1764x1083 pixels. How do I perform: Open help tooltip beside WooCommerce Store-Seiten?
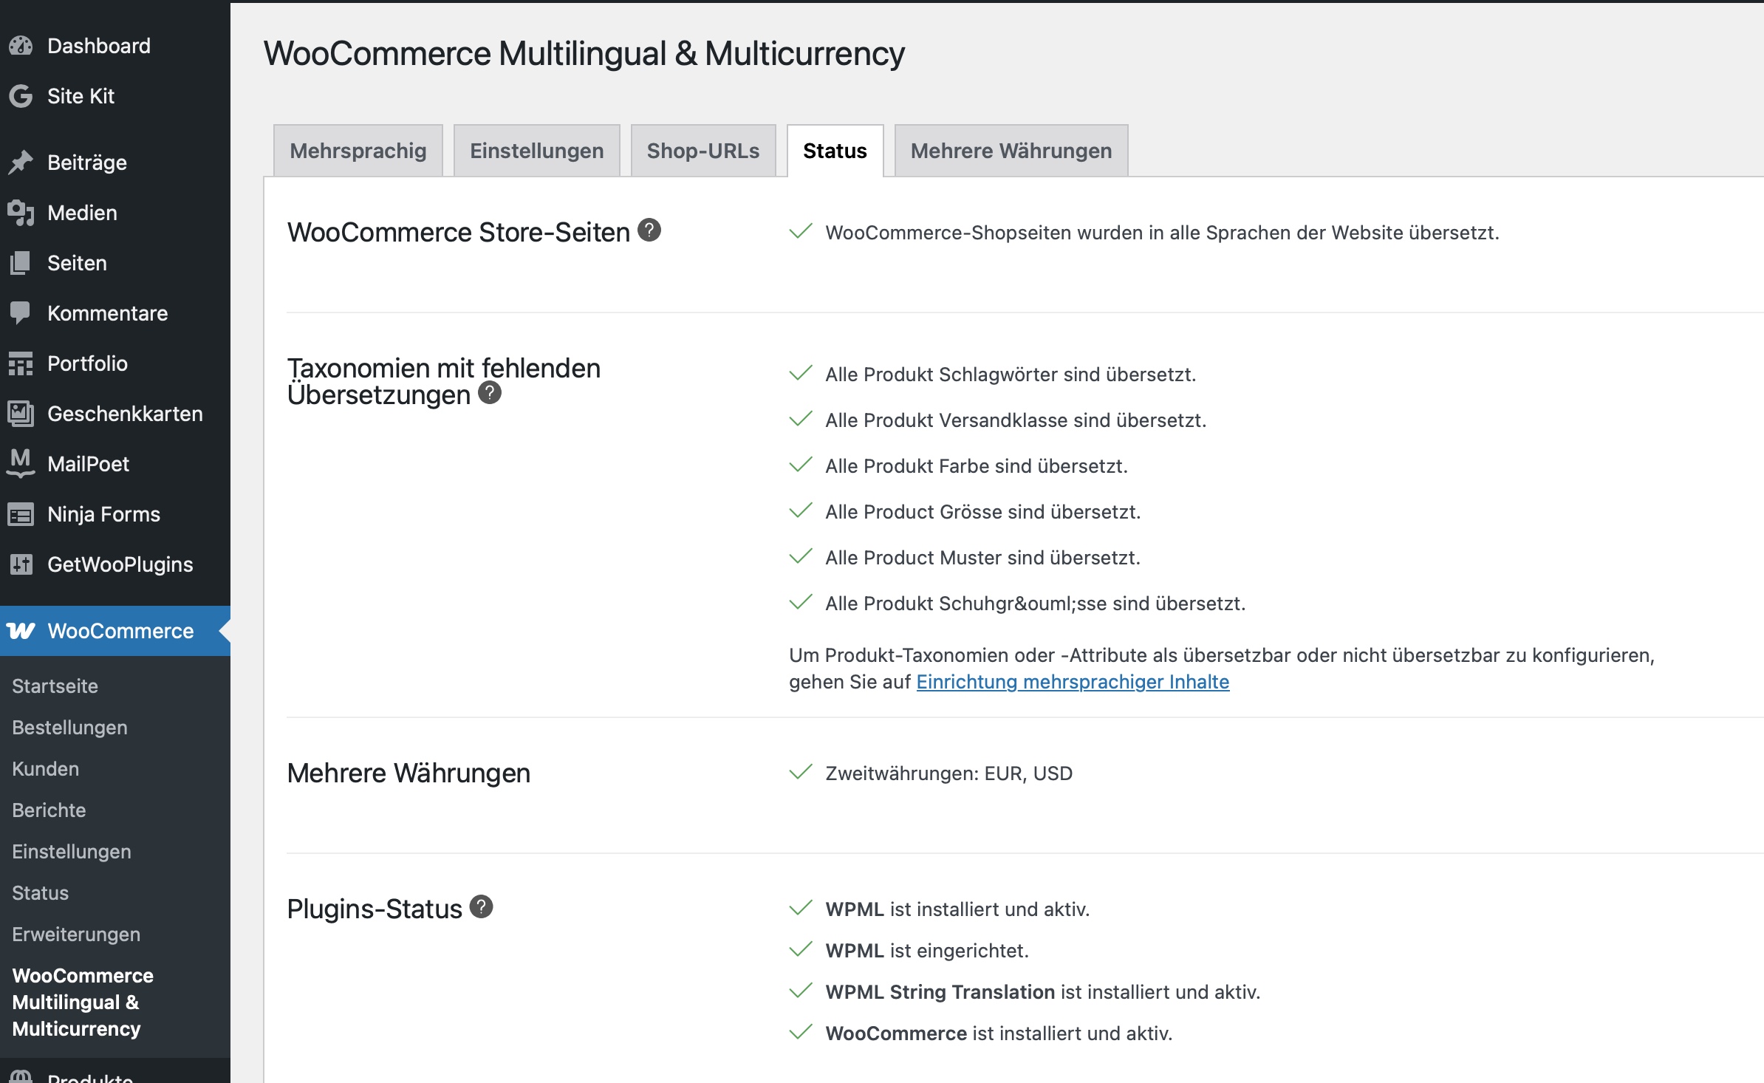click(649, 230)
